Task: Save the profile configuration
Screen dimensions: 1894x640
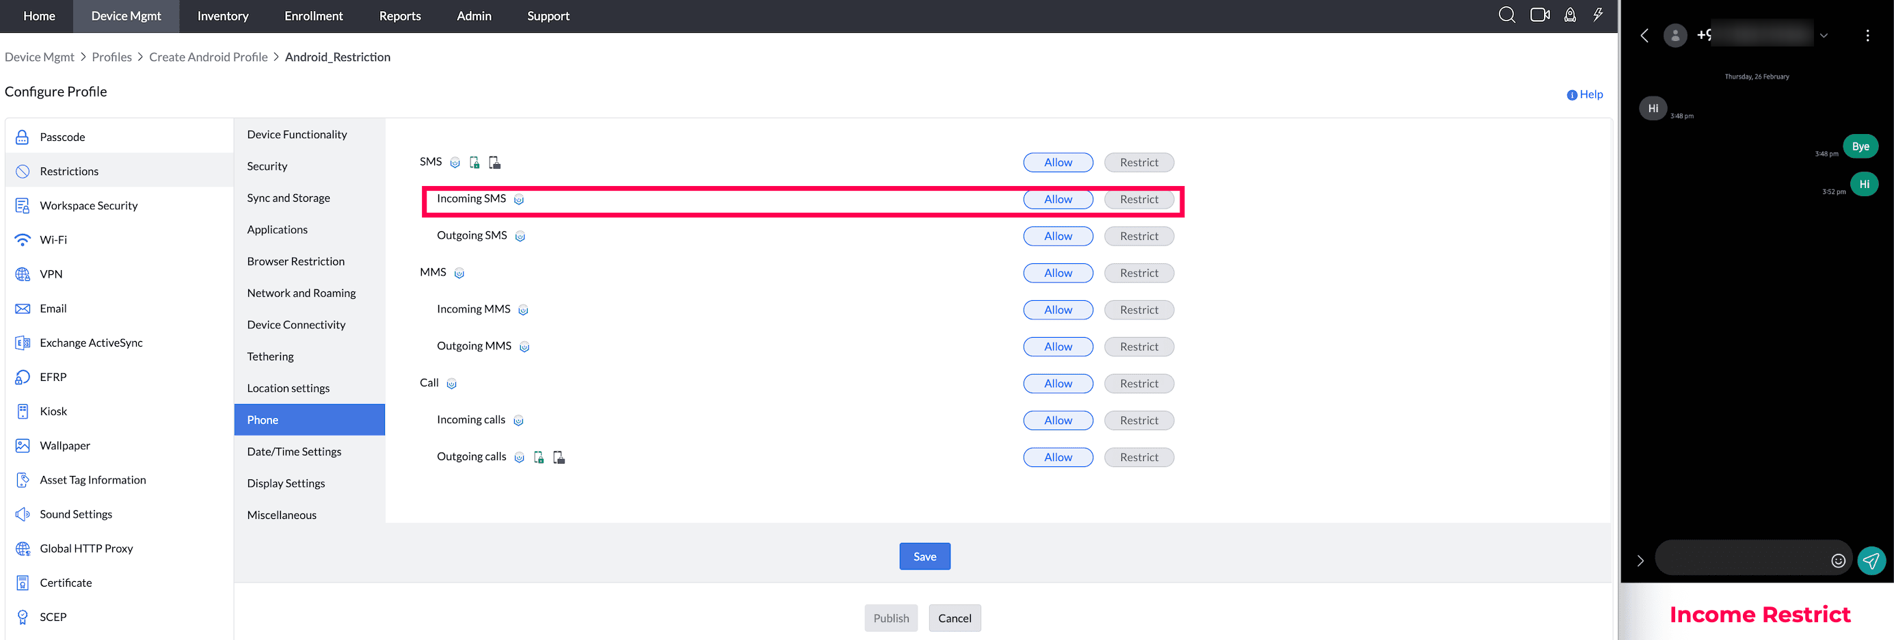Action: [925, 556]
